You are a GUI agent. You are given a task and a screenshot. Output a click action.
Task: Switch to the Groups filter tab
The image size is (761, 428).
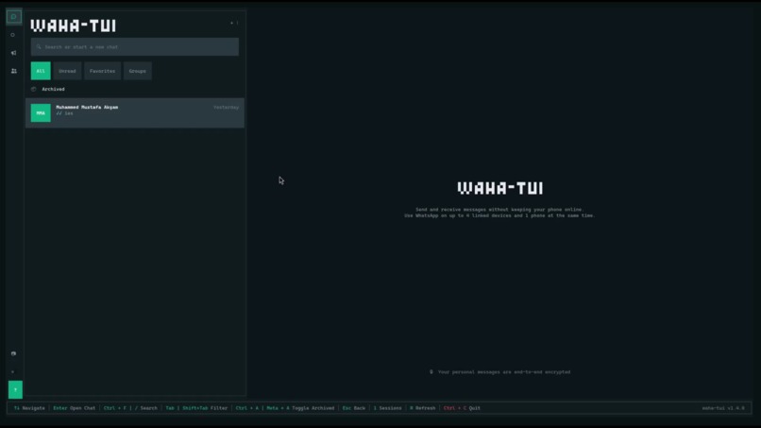click(x=137, y=71)
